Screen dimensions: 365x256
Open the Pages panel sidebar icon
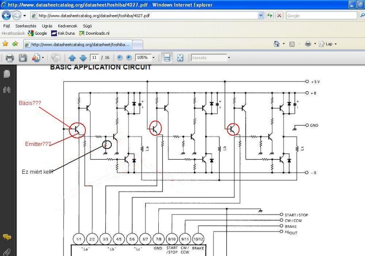pos(7,74)
